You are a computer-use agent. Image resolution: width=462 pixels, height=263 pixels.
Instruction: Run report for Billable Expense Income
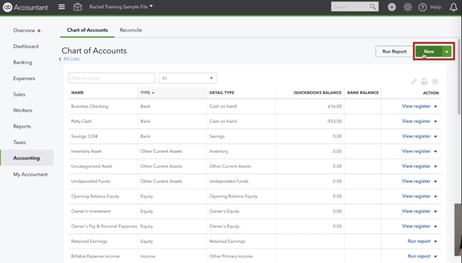419,256
